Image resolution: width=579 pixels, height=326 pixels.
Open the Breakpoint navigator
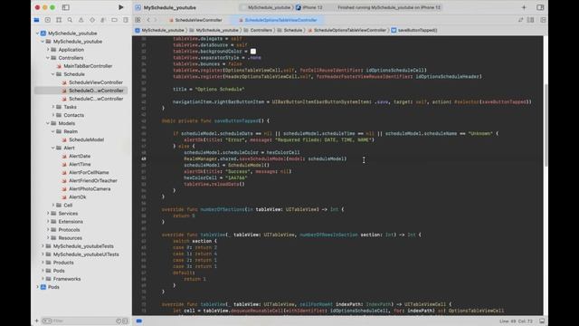click(115, 20)
